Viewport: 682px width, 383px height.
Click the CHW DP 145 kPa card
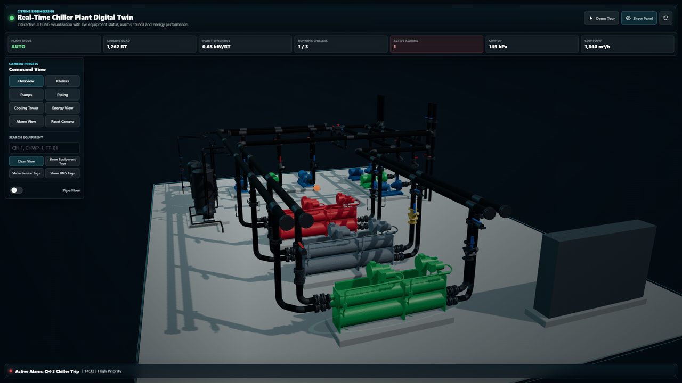(532, 44)
